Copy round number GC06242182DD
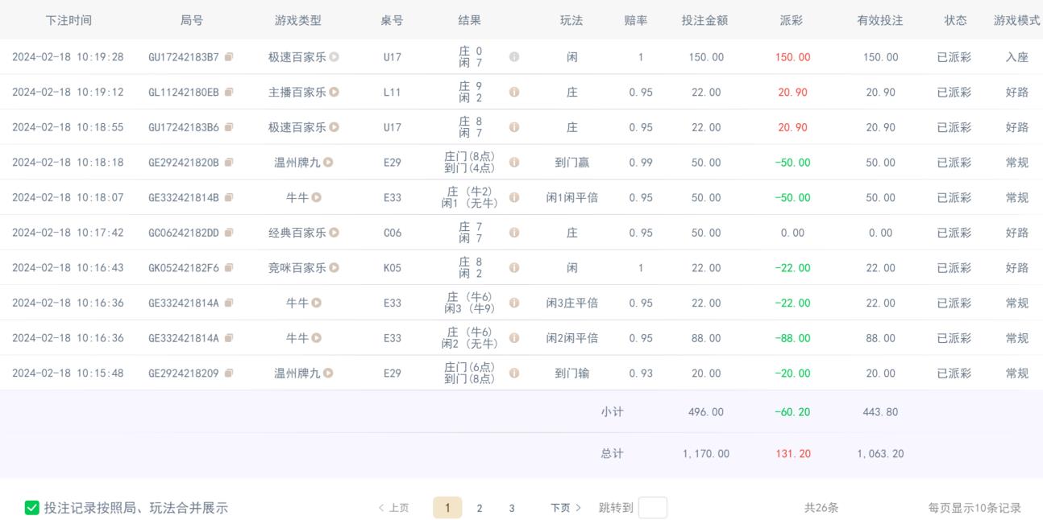This screenshot has height=520, width=1043. coord(229,233)
